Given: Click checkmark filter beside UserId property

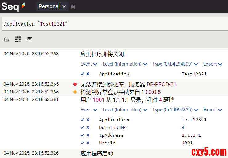Looking at the screenshot, I should pyautogui.click(x=82, y=143).
